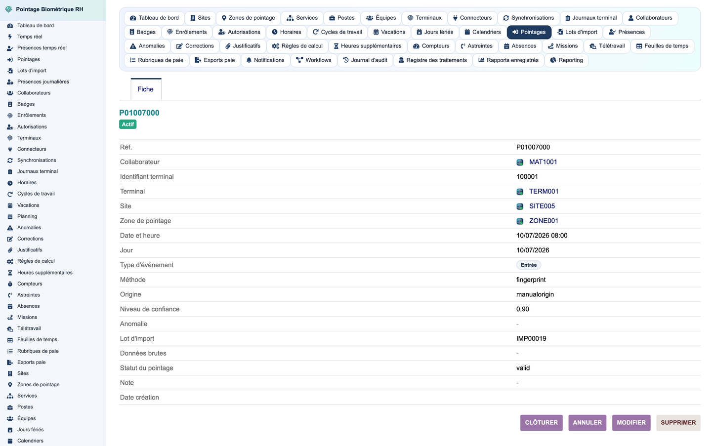This screenshot has height=446, width=714.
Task: Click the warning triangle icon beside Anomalies in sidebar
Action: tap(10, 228)
